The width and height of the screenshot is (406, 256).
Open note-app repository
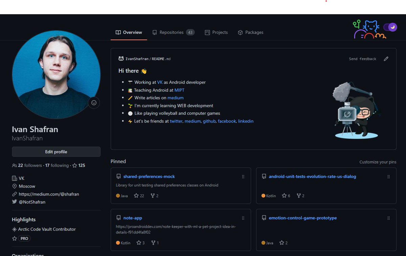[133, 218]
